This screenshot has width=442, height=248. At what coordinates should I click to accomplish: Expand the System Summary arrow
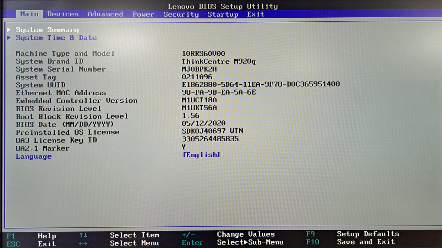coord(9,30)
